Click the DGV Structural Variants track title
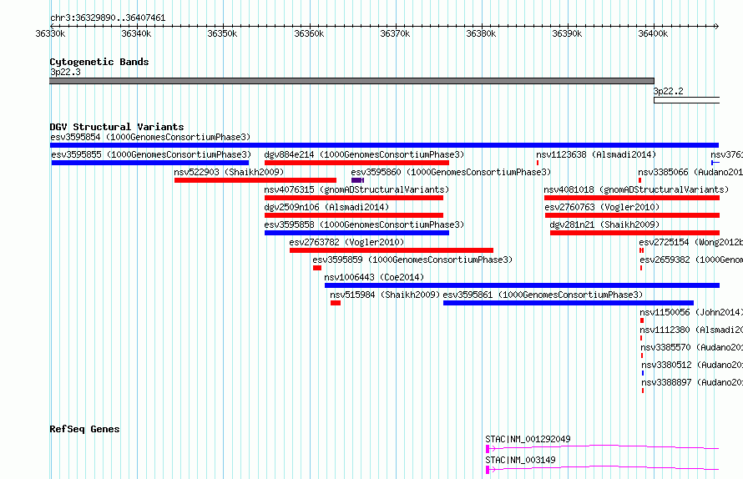743x479 pixels. (x=117, y=127)
